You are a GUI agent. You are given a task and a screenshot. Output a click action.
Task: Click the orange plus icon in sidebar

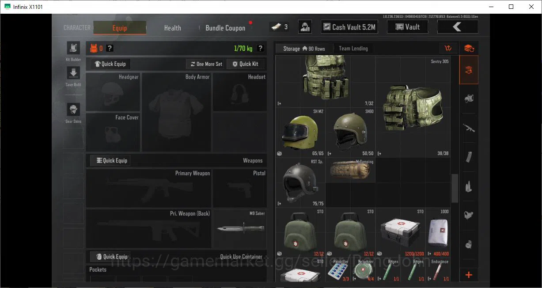(469, 275)
